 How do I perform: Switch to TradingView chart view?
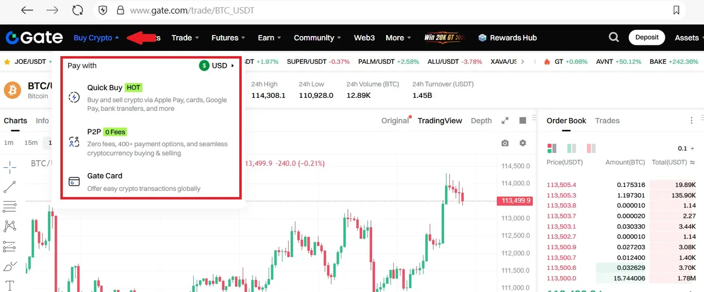click(440, 121)
